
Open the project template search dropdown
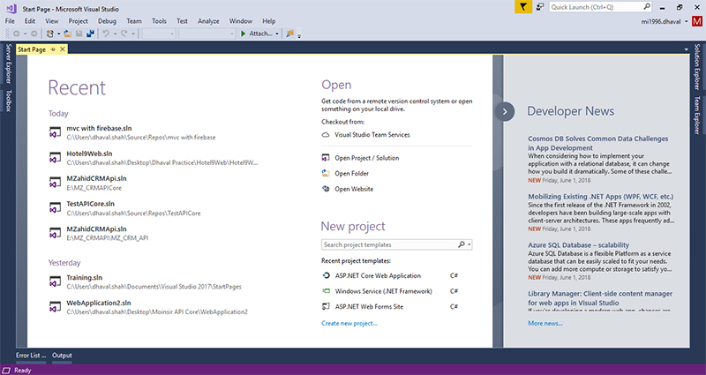tap(469, 244)
